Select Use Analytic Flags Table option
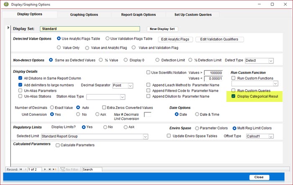The image size is (293, 185). coord(59,38)
